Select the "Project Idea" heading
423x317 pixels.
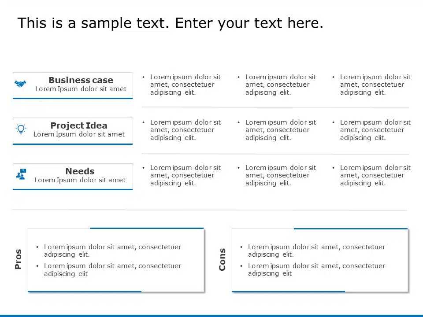click(79, 125)
